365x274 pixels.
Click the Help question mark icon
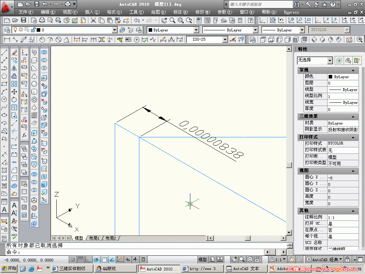click(x=251, y=20)
